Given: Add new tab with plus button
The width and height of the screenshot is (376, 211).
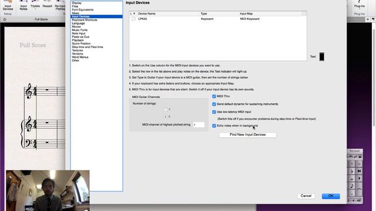Looking at the screenshot, I should pos(368,19).
